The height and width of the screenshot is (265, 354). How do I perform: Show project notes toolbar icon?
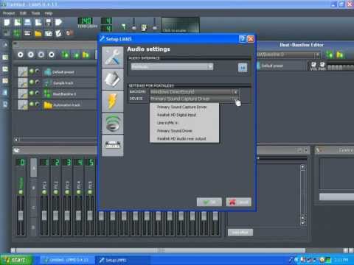[58, 33]
